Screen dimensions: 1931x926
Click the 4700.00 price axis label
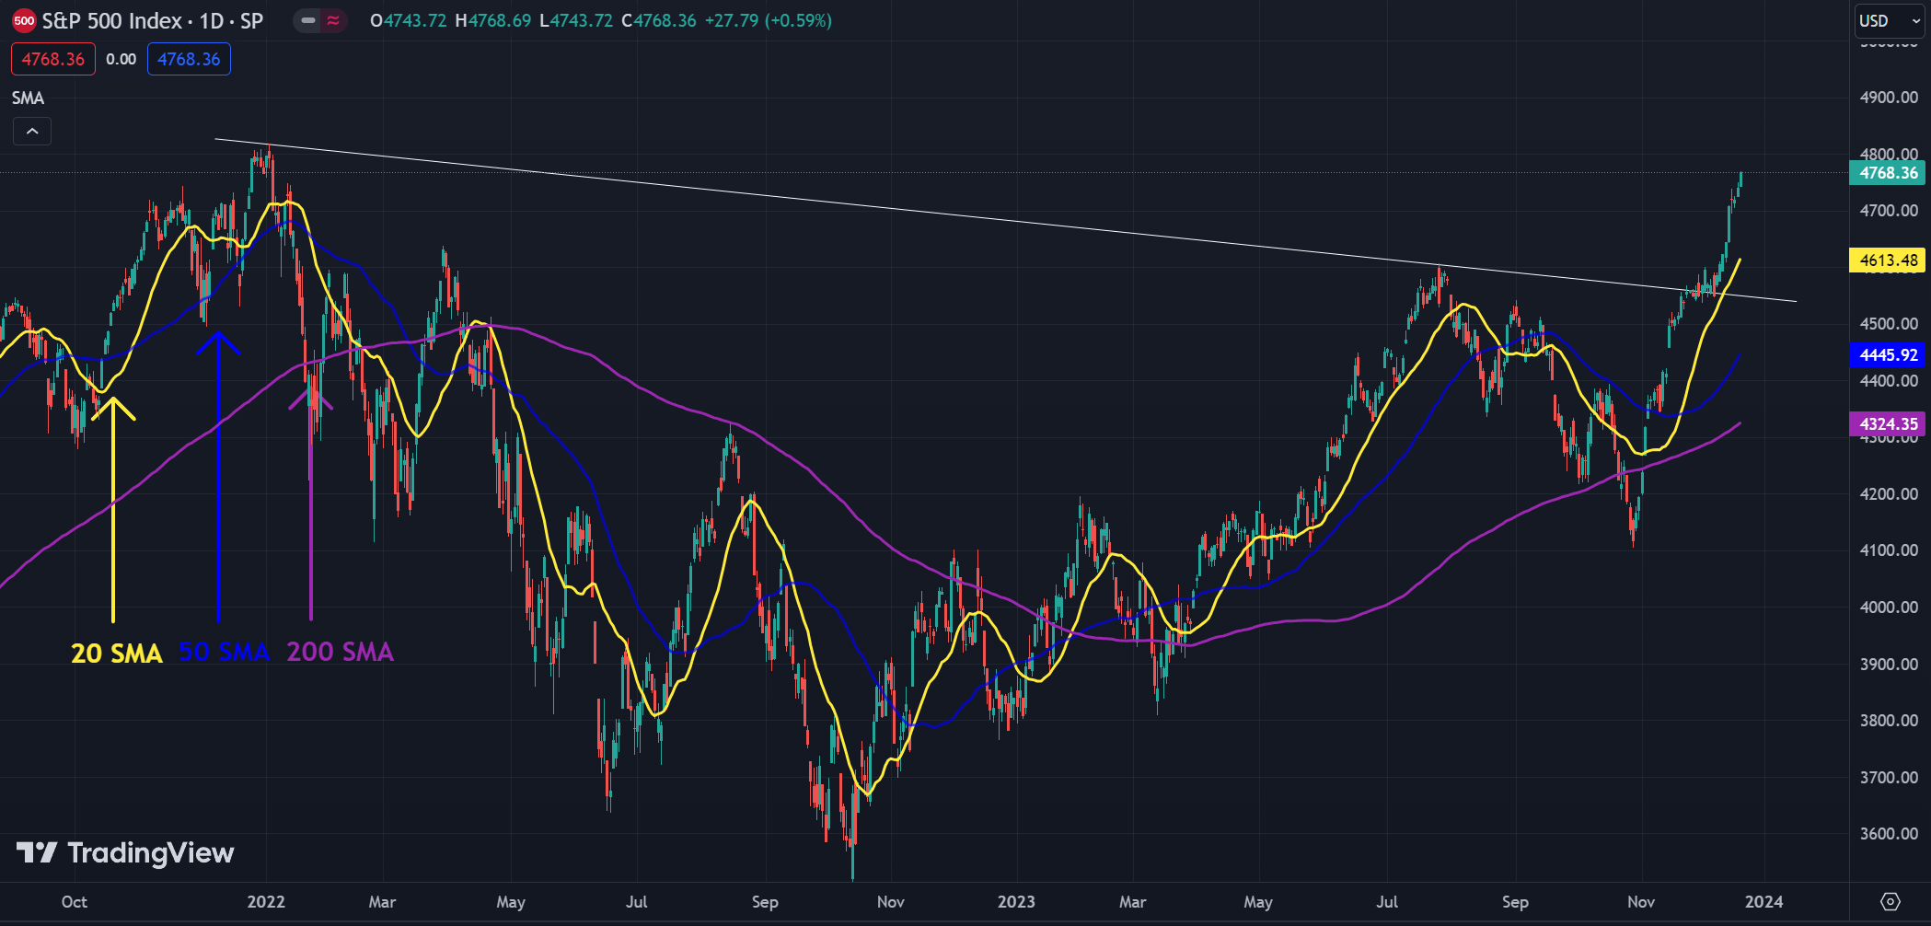pyautogui.click(x=1889, y=211)
